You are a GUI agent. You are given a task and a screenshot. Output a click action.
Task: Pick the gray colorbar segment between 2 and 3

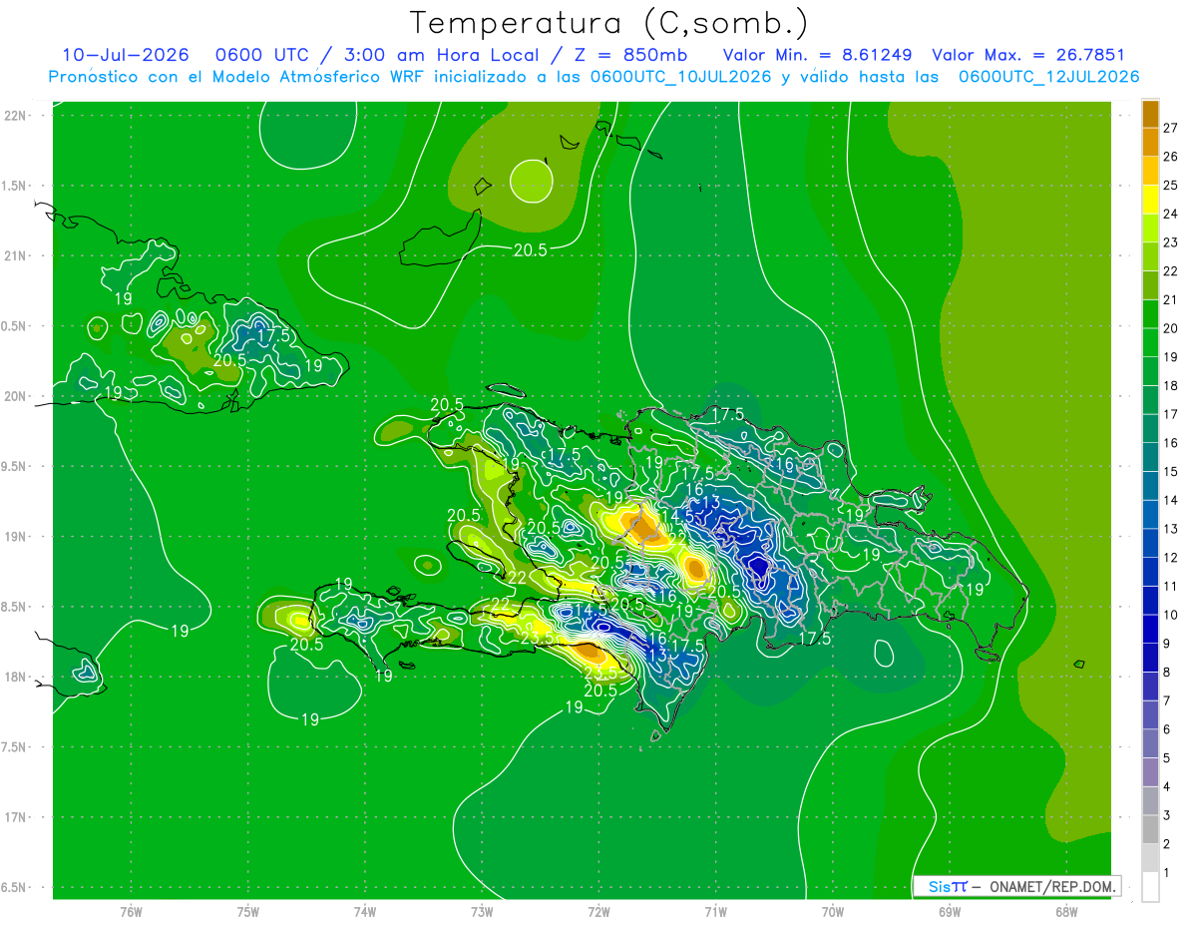pos(1150,829)
